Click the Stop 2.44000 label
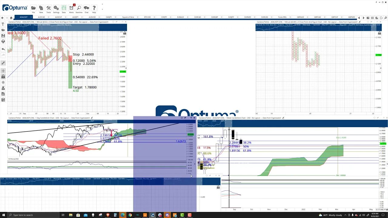Screen dimensions: 388x218 tap(83, 54)
